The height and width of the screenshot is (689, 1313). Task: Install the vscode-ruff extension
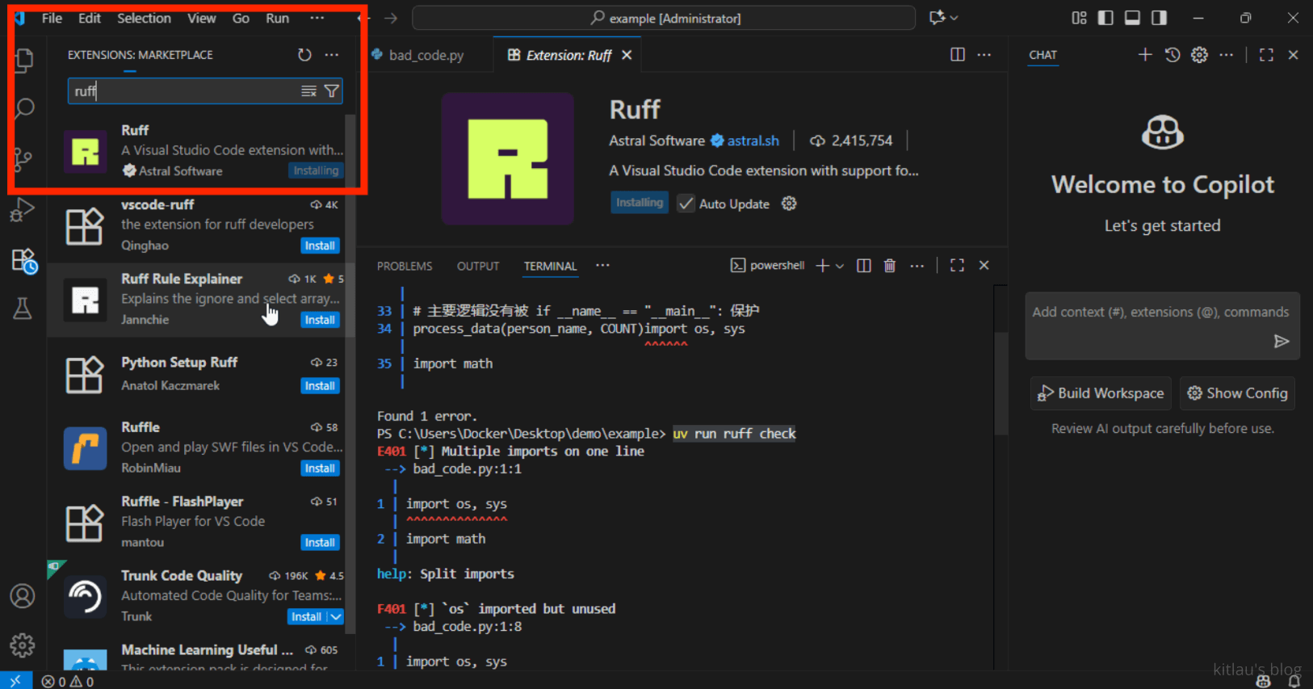[x=320, y=246]
